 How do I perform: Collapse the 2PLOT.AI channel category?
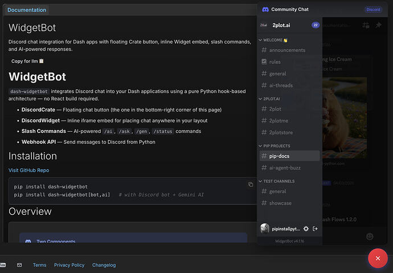click(269, 99)
